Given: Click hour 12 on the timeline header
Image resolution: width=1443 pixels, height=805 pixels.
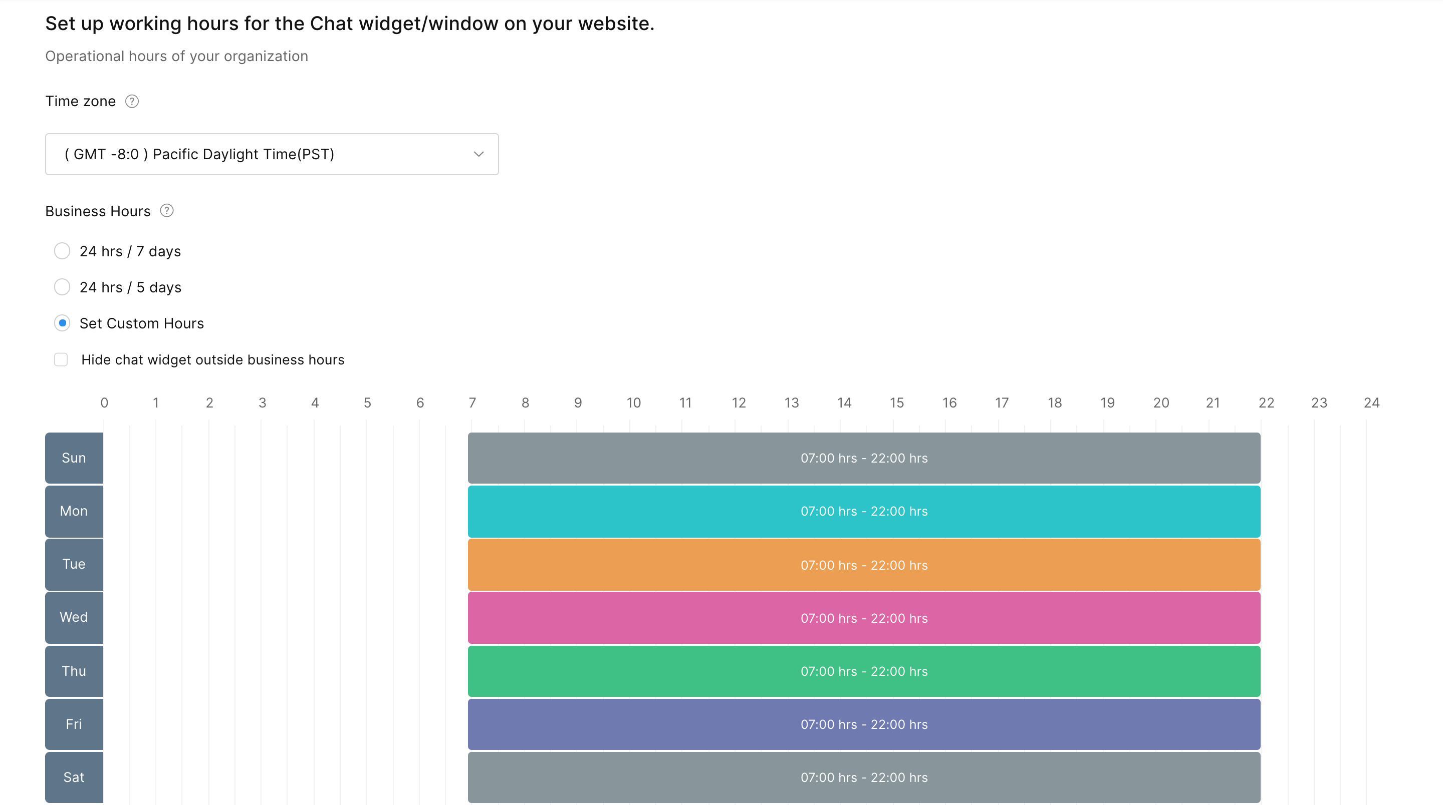Looking at the screenshot, I should 739,402.
